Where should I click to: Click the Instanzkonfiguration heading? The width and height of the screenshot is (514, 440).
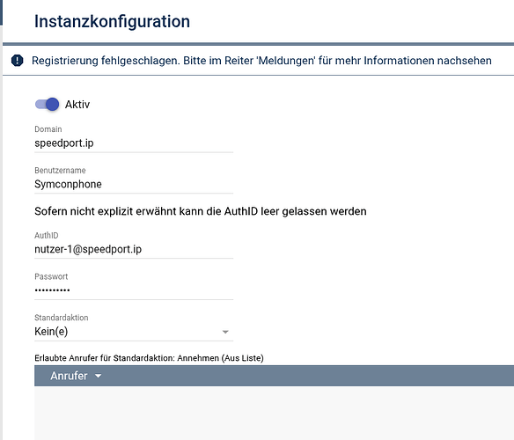click(x=112, y=22)
